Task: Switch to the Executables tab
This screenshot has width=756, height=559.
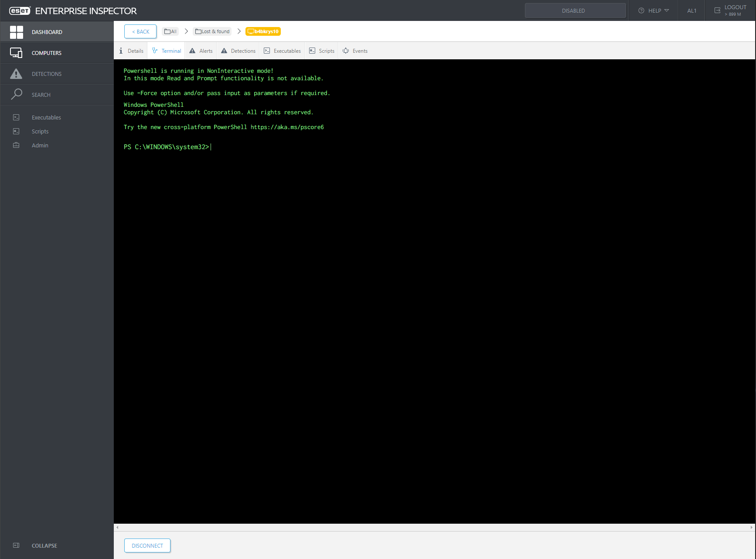Action: coord(283,51)
